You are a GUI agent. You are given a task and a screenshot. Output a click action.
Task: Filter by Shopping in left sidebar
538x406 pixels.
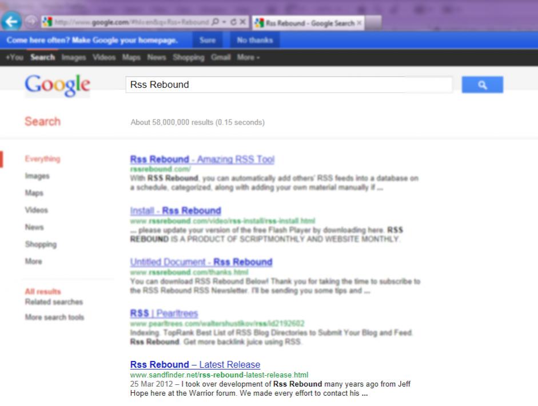click(x=41, y=244)
